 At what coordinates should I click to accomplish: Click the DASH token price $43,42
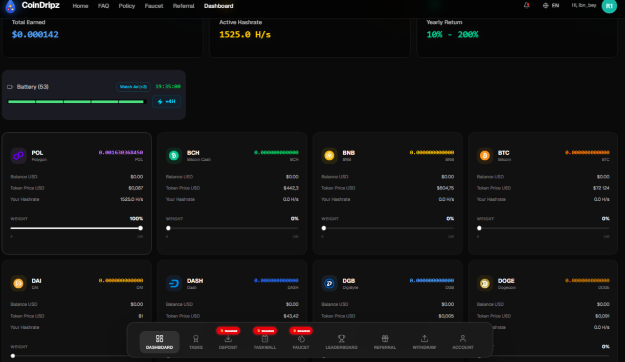[x=291, y=316]
